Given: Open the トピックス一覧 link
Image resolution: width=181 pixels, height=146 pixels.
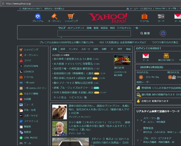Looking at the screenshot, I should point(78,97).
